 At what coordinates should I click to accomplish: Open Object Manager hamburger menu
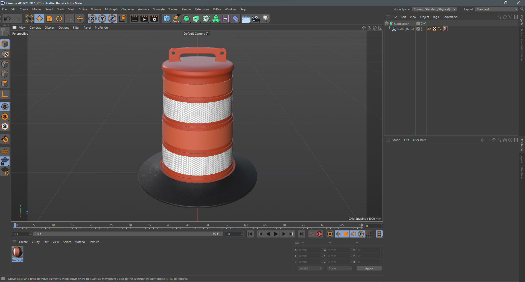[388, 17]
